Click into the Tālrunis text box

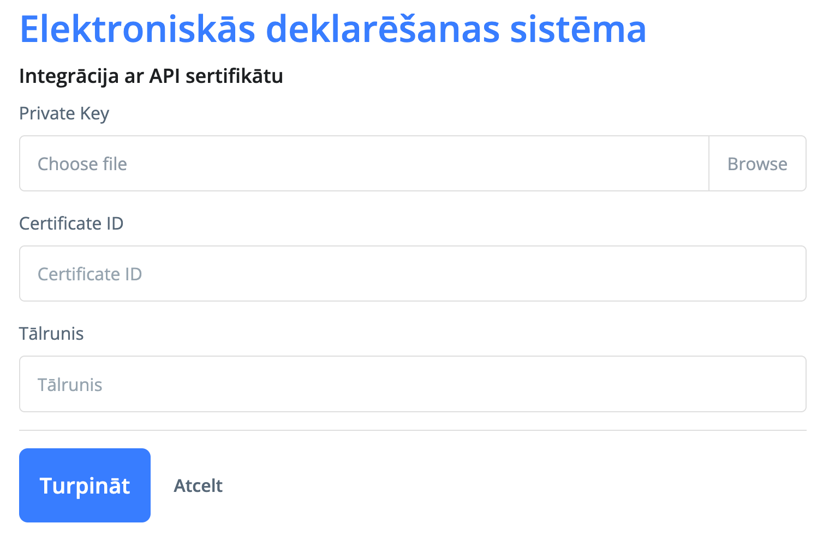pyautogui.click(x=412, y=384)
